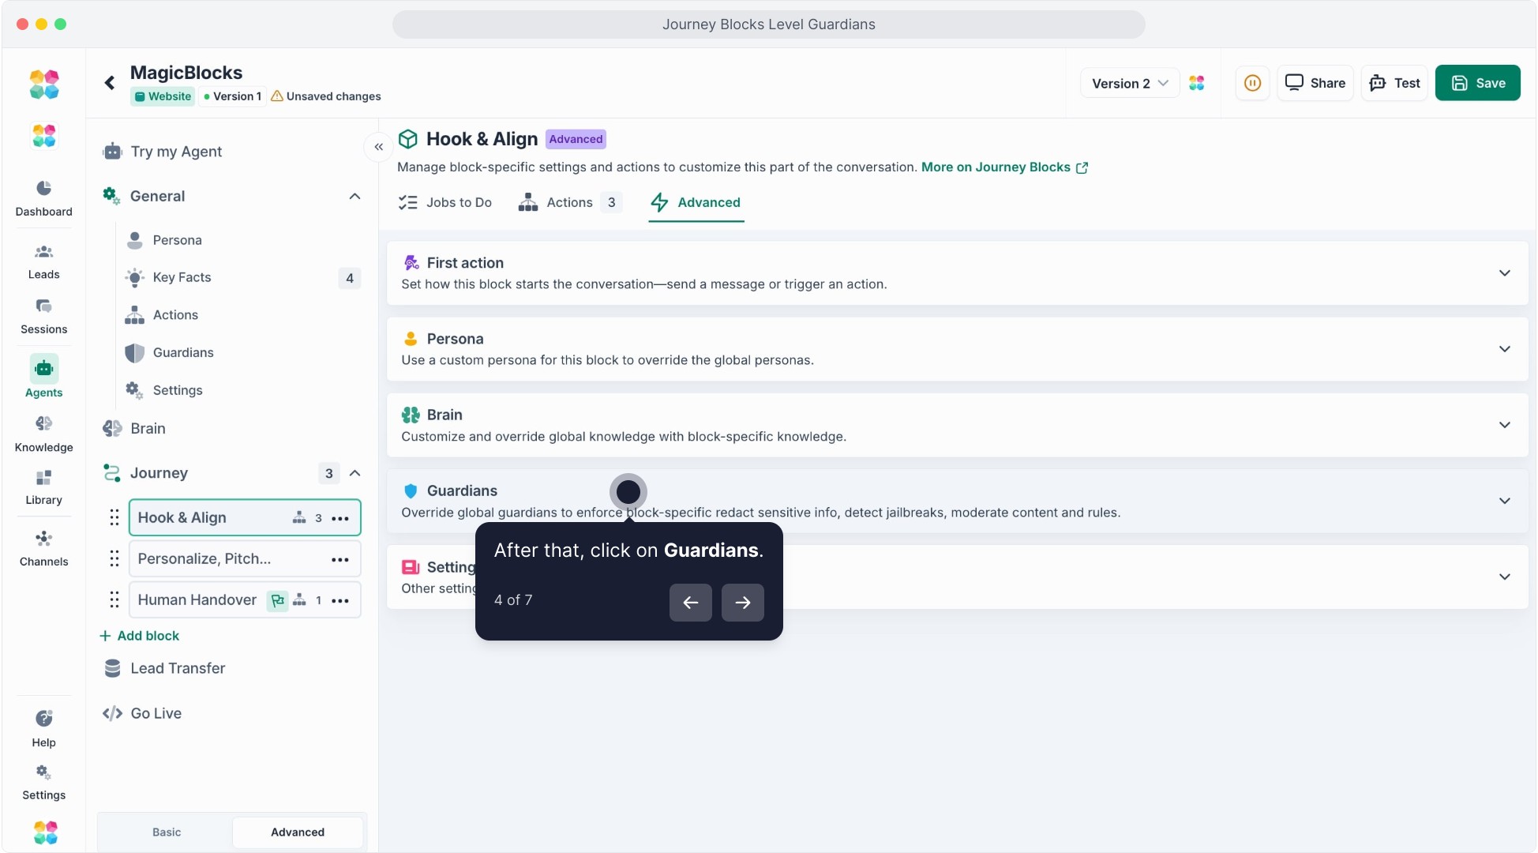The height and width of the screenshot is (853, 1538).
Task: Go to Leads in the sidebar
Action: tap(43, 261)
